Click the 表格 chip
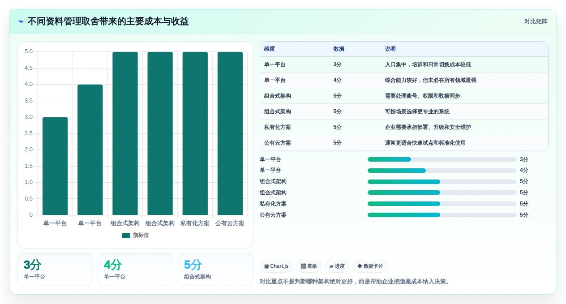This screenshot has height=304, width=566. pyautogui.click(x=309, y=266)
